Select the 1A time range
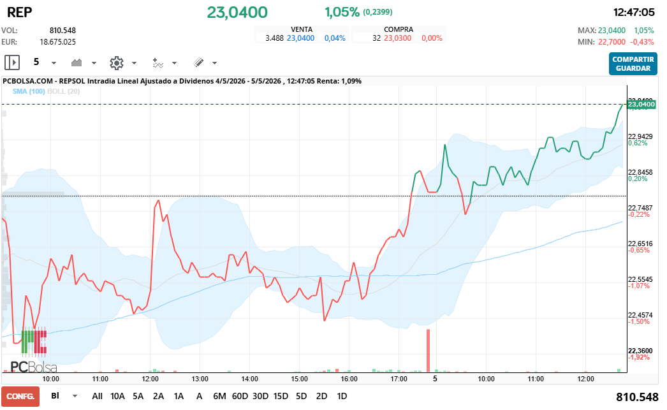Viewport: 667px width, 410px height. pos(179,396)
